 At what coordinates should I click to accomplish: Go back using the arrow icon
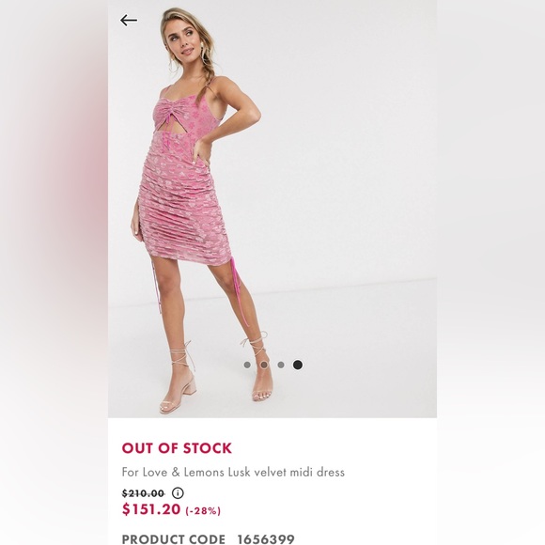[129, 20]
